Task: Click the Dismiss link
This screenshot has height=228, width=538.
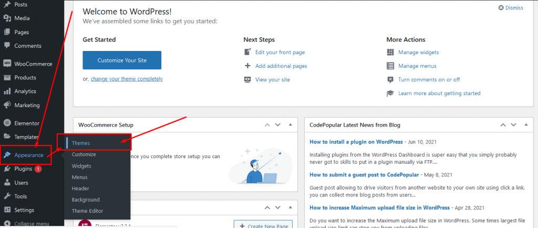Action: pos(514,8)
